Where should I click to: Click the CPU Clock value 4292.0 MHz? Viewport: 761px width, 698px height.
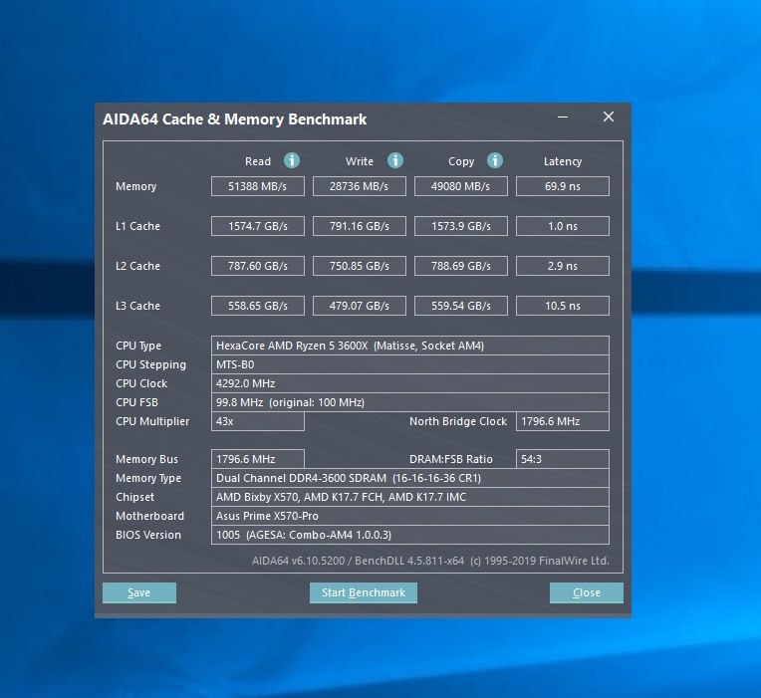410,383
